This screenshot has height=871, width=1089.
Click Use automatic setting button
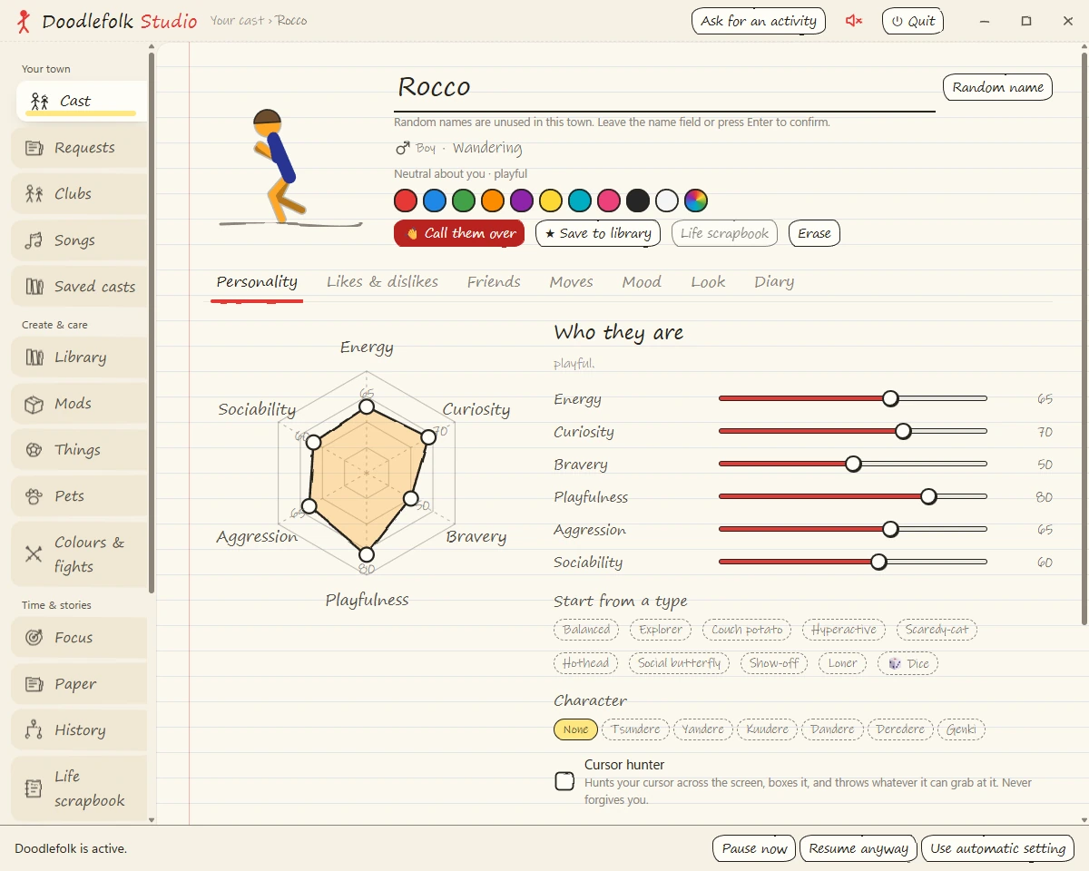(997, 848)
